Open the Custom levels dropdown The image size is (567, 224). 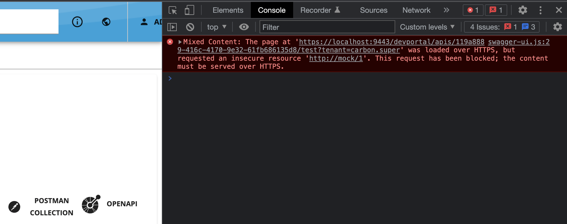click(427, 27)
